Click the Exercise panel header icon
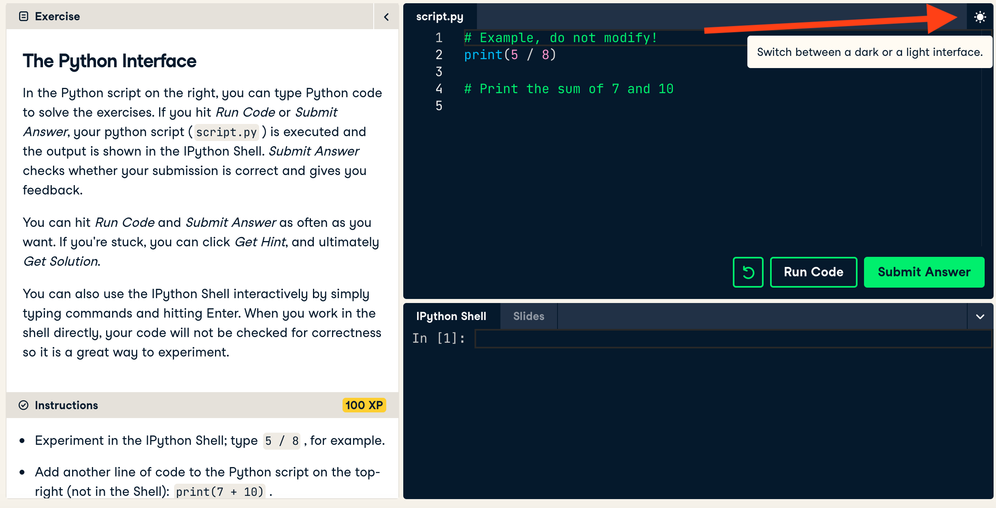This screenshot has width=996, height=508. (x=24, y=16)
